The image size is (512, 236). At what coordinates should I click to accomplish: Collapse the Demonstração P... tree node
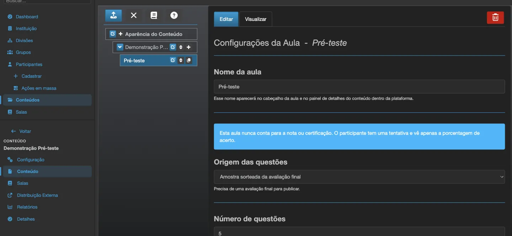click(120, 47)
